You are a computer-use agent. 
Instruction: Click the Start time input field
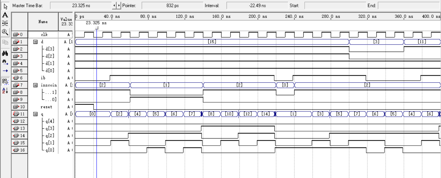(335, 5)
